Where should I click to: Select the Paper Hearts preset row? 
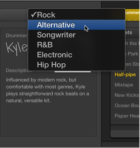[x=125, y=116]
